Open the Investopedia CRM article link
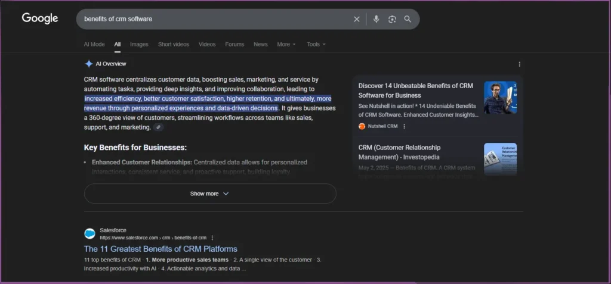 399,152
